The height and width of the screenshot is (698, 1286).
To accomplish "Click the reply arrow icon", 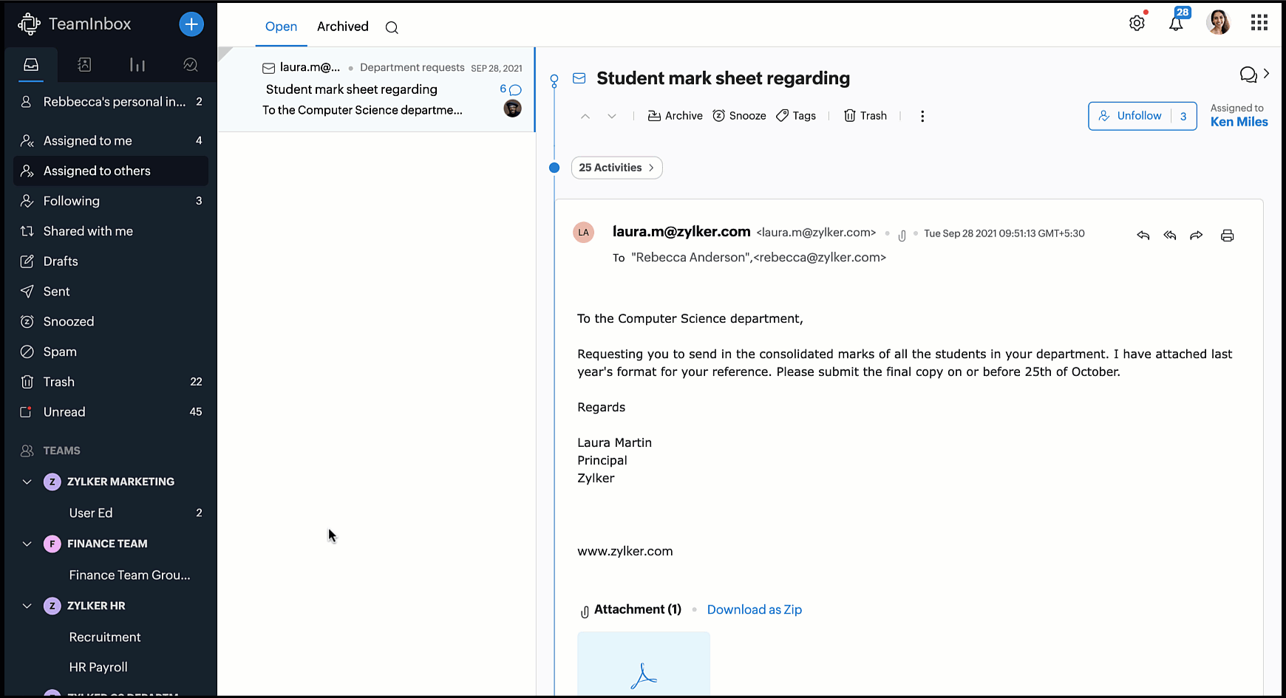I will [1143, 236].
